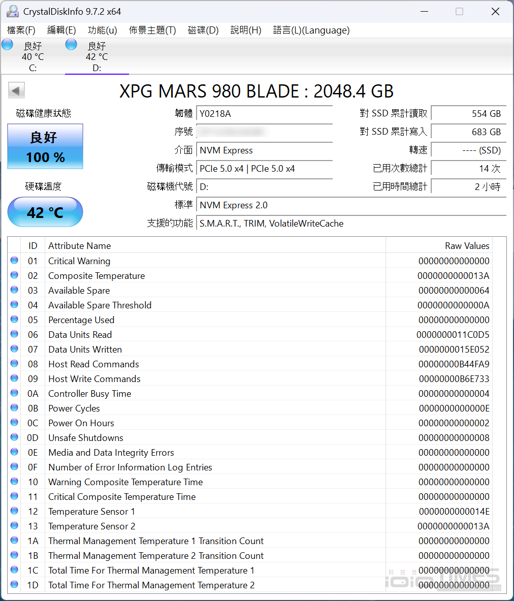Click the 良好 100 % health status button
Screen dimensions: 514x601
(45, 147)
